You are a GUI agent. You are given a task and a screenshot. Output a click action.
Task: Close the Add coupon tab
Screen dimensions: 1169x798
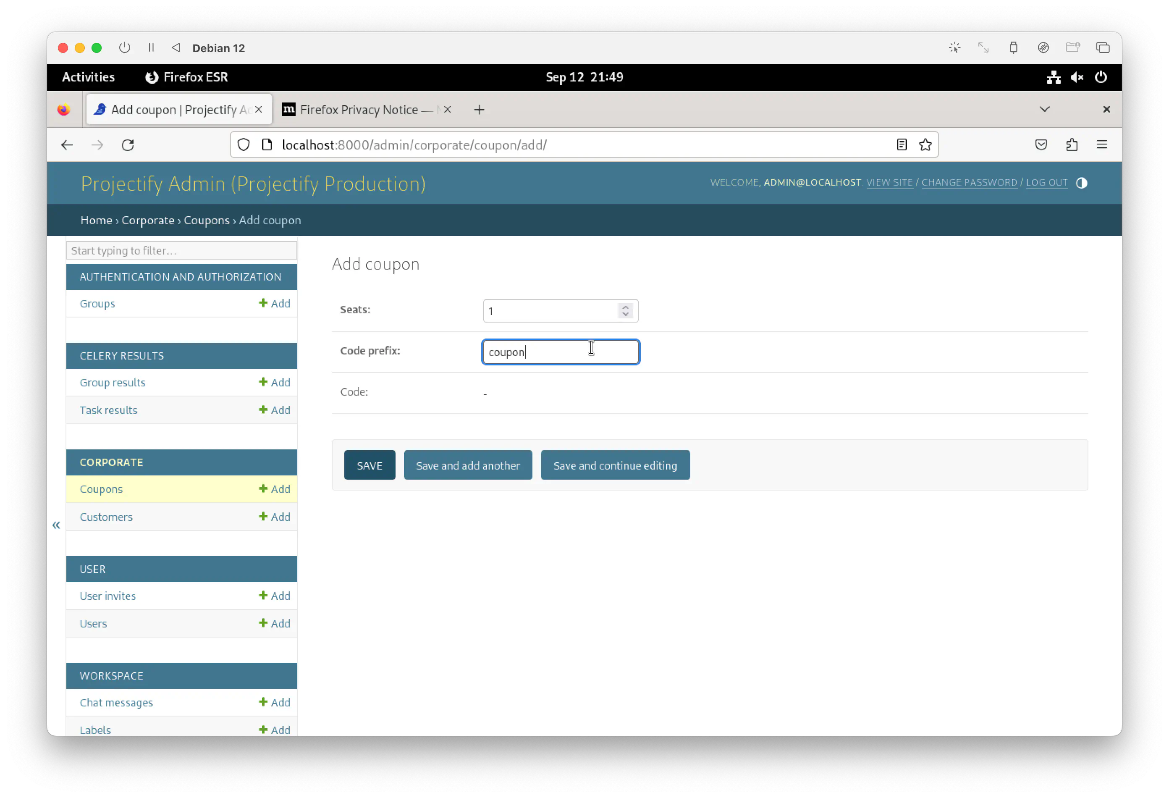click(259, 109)
